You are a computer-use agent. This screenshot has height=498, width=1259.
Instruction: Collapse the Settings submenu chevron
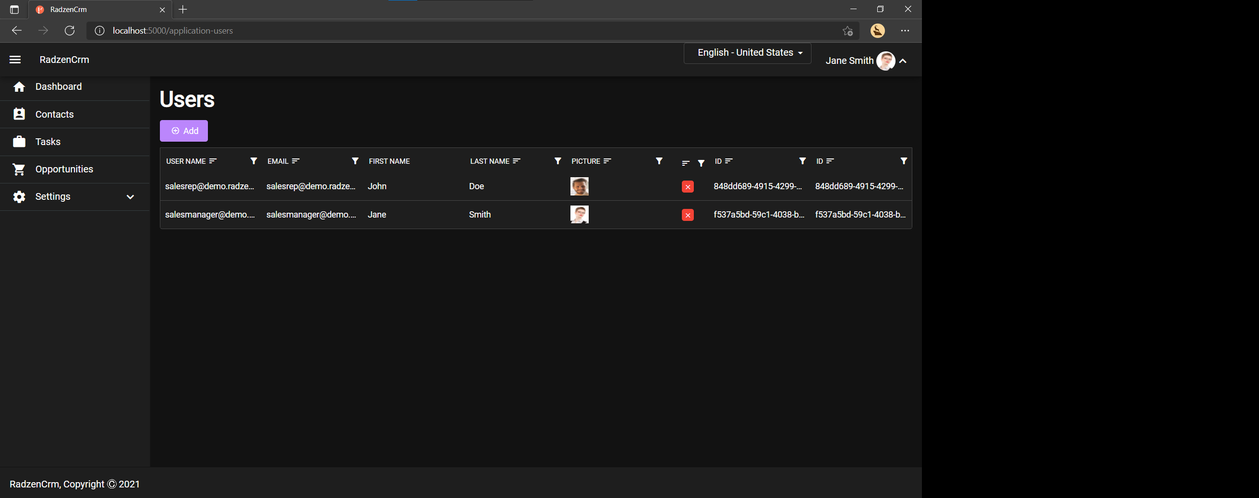click(x=130, y=197)
